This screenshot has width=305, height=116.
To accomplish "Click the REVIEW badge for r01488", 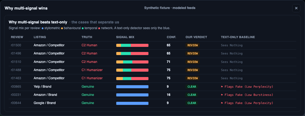I will pyautogui.click(x=193, y=70).
